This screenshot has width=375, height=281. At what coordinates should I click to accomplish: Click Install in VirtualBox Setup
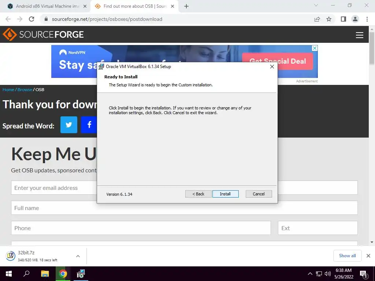click(x=225, y=194)
